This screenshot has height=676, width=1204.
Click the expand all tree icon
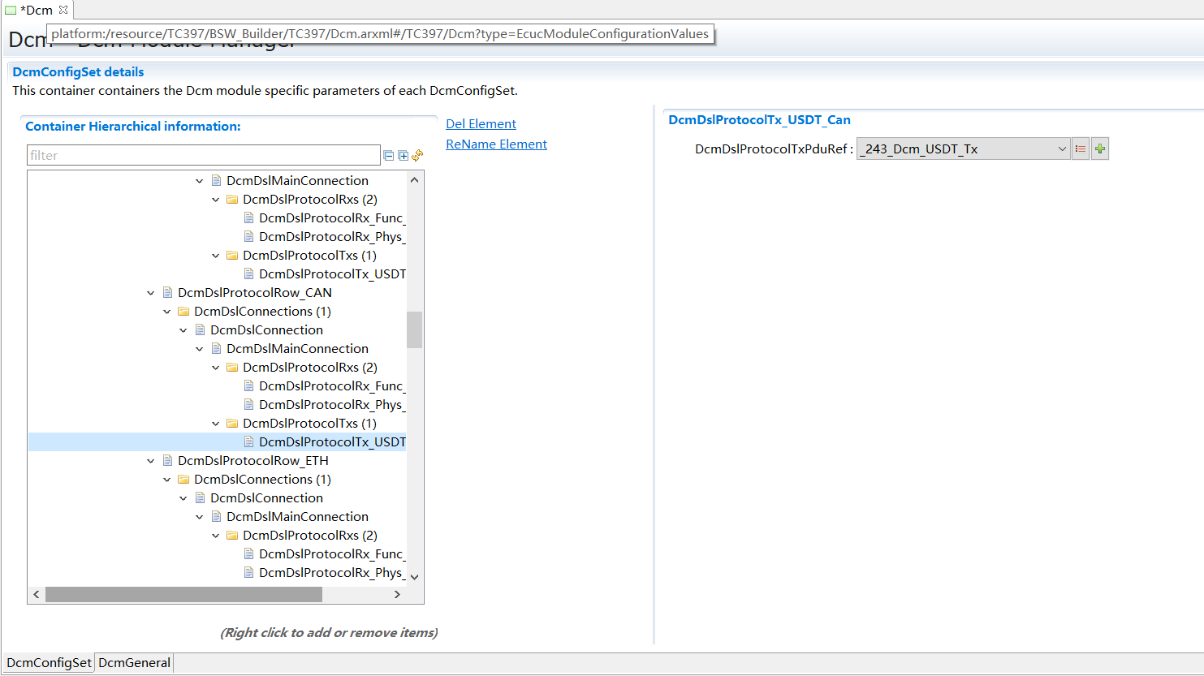[403, 156]
